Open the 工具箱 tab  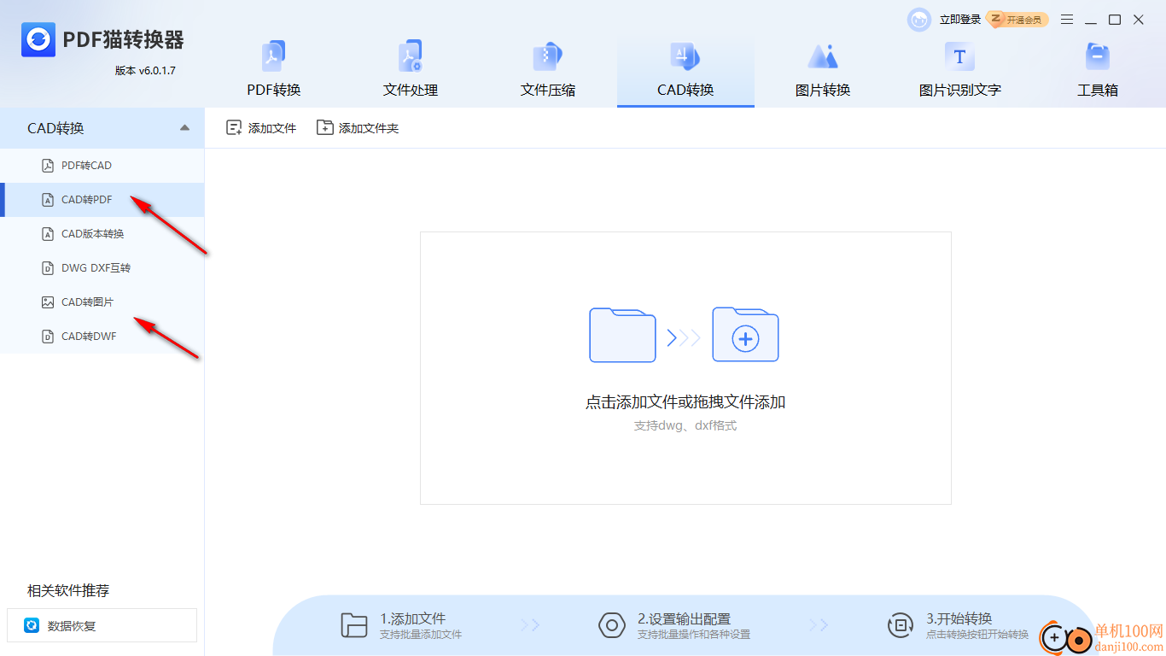[x=1098, y=68]
